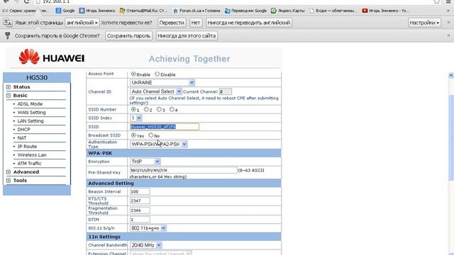Open NAT page

(22, 138)
